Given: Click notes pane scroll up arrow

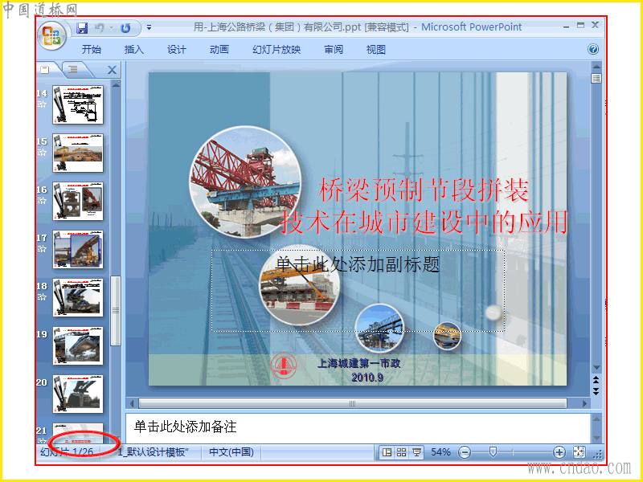Looking at the screenshot, I should coord(596,419).
